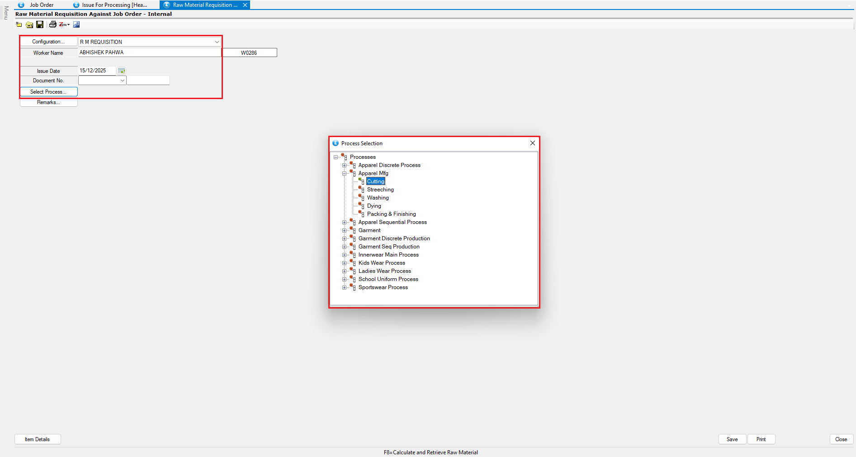The image size is (856, 457).
Task: Close the Process Selection dialog
Action: pos(532,143)
